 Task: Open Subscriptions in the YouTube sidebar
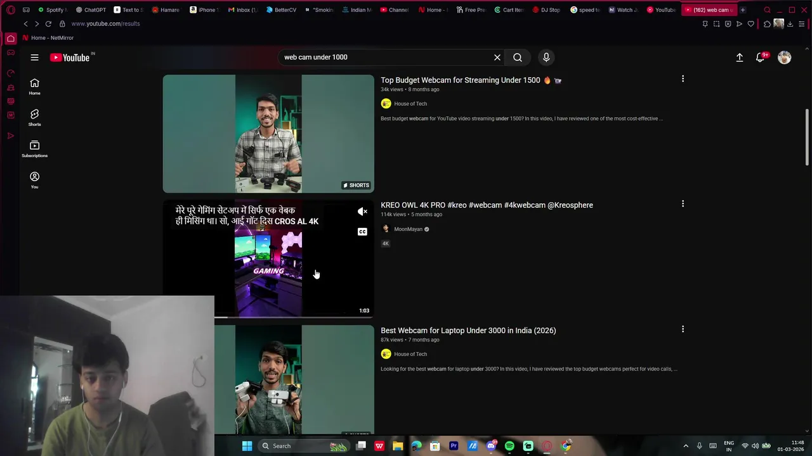click(34, 149)
